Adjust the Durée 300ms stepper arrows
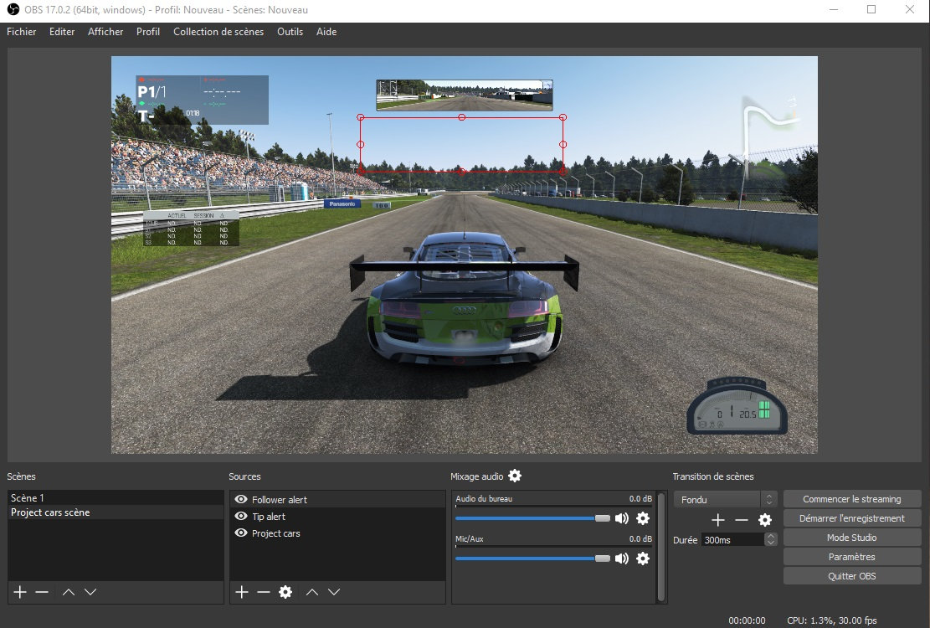This screenshot has height=628, width=930. 771,540
